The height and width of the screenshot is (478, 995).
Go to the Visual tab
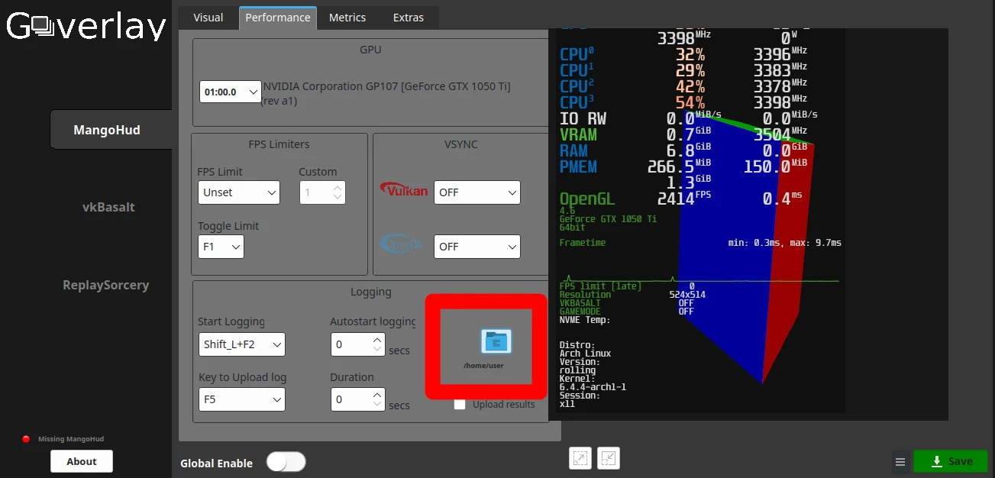tap(208, 18)
